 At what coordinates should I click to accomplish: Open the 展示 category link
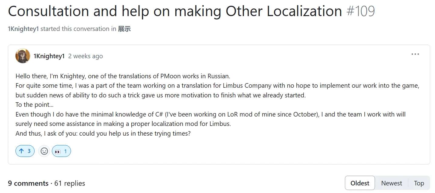(x=124, y=29)
